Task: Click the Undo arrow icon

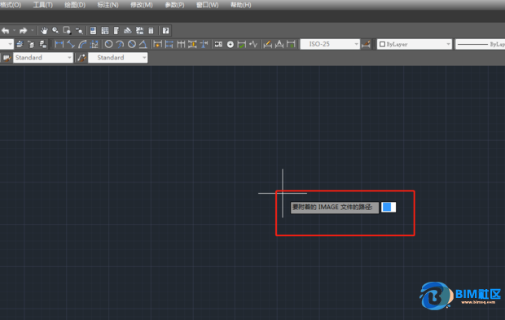Action: [x=6, y=31]
